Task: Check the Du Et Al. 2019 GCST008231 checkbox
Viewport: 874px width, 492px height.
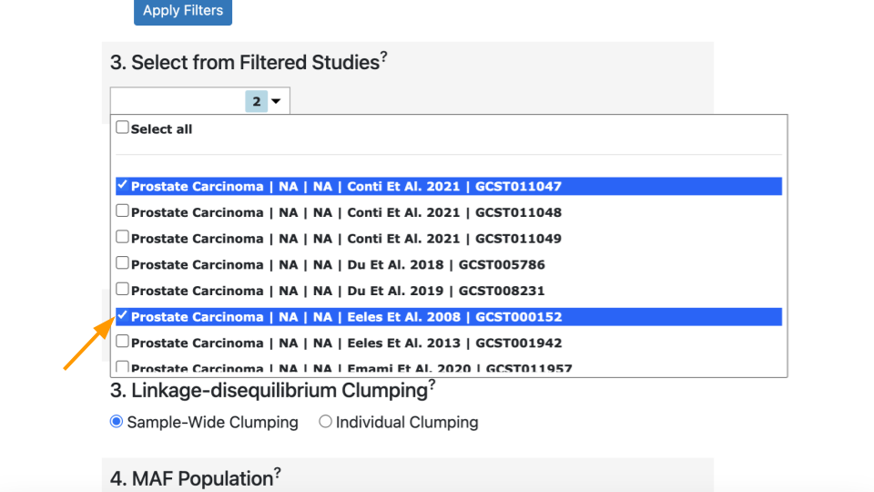Action: pos(122,290)
